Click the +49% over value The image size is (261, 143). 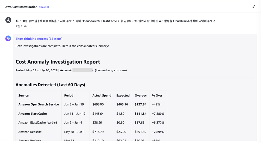click(156, 104)
